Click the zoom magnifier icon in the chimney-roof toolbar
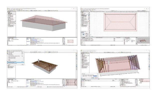157x96 pixels. click(x=31, y=52)
